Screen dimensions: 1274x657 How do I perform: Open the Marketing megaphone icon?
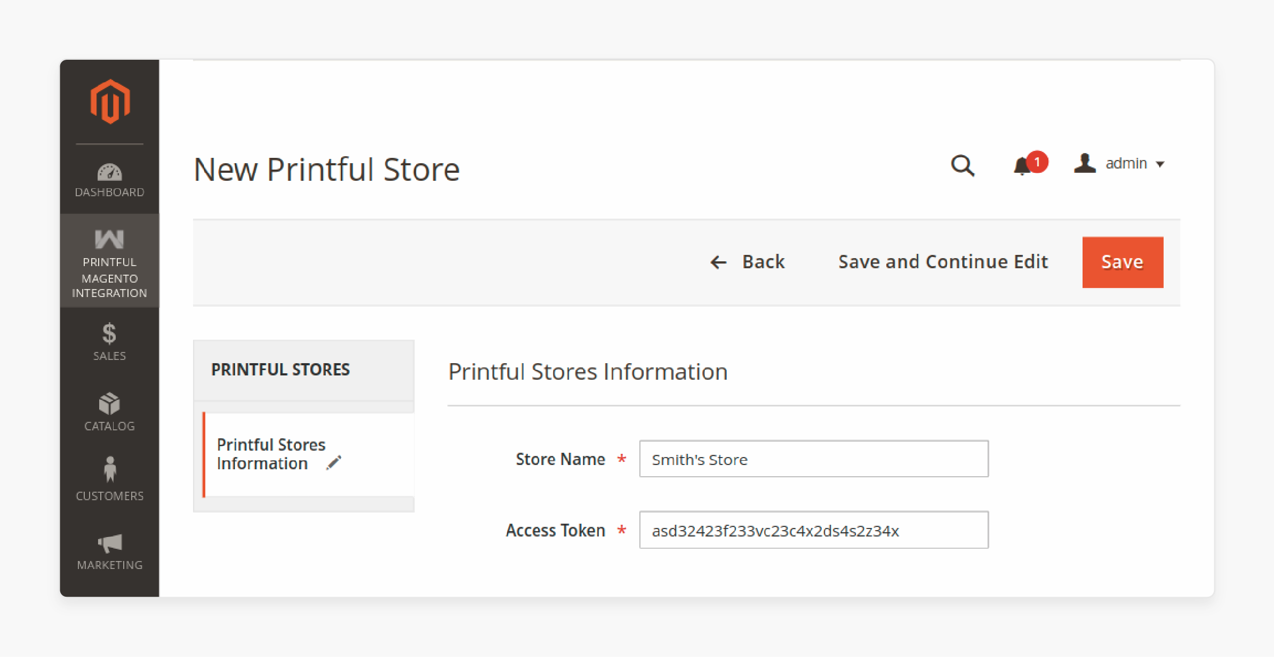pyautogui.click(x=110, y=543)
